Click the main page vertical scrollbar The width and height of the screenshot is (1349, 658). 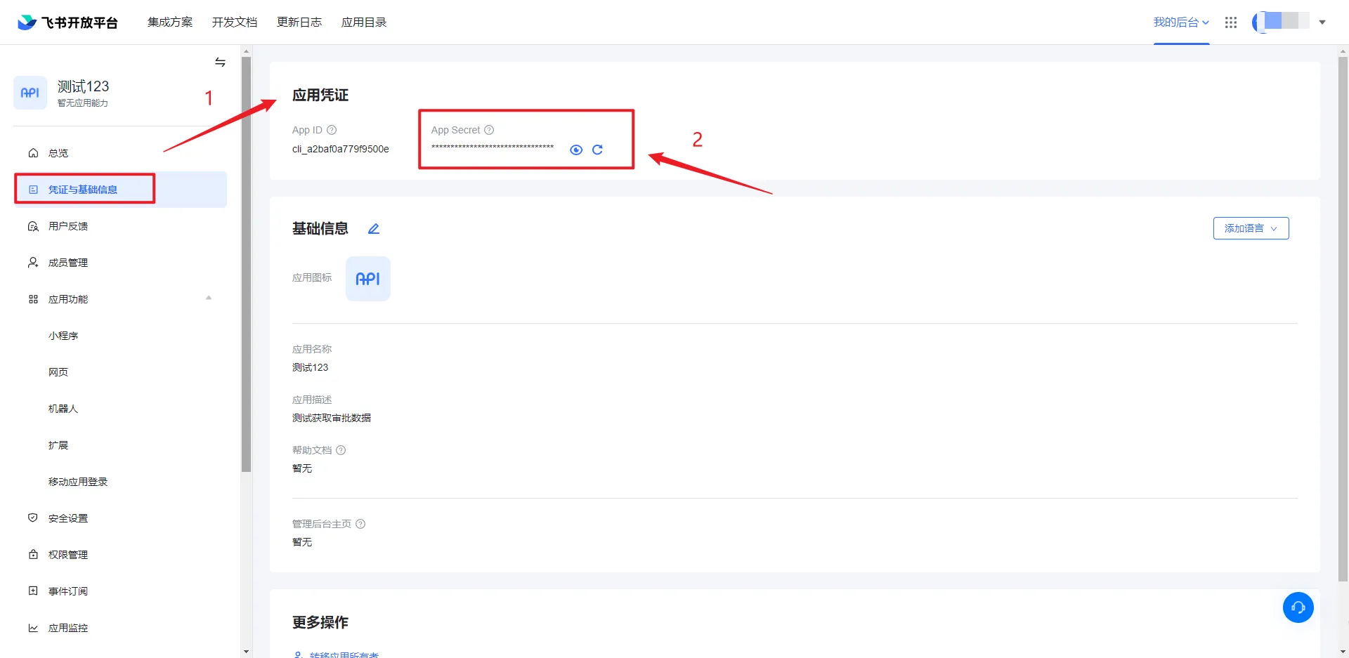tap(1343, 316)
